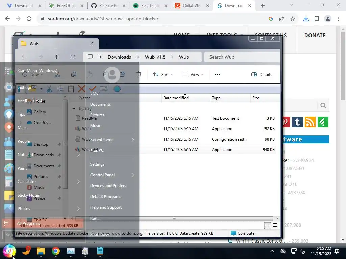346x259 pixels.
Task: Open Tips lightbulb icon in Start menu
Action: (x=9, y=115)
